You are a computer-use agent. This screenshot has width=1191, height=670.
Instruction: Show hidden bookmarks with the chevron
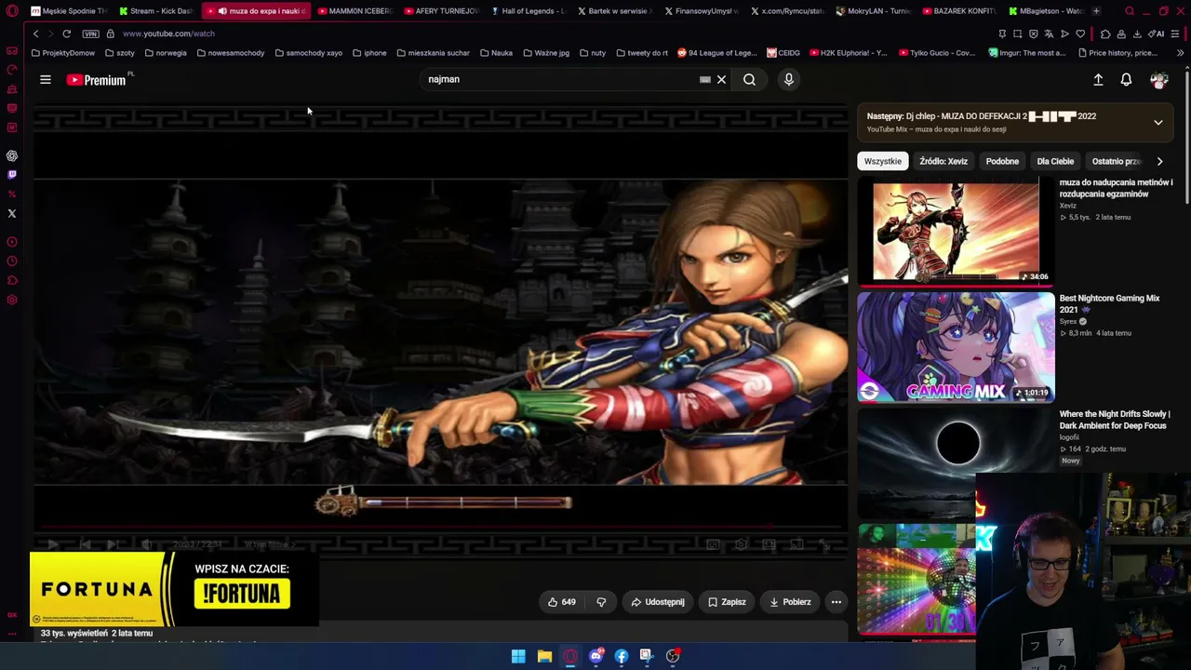pyautogui.click(x=1180, y=53)
